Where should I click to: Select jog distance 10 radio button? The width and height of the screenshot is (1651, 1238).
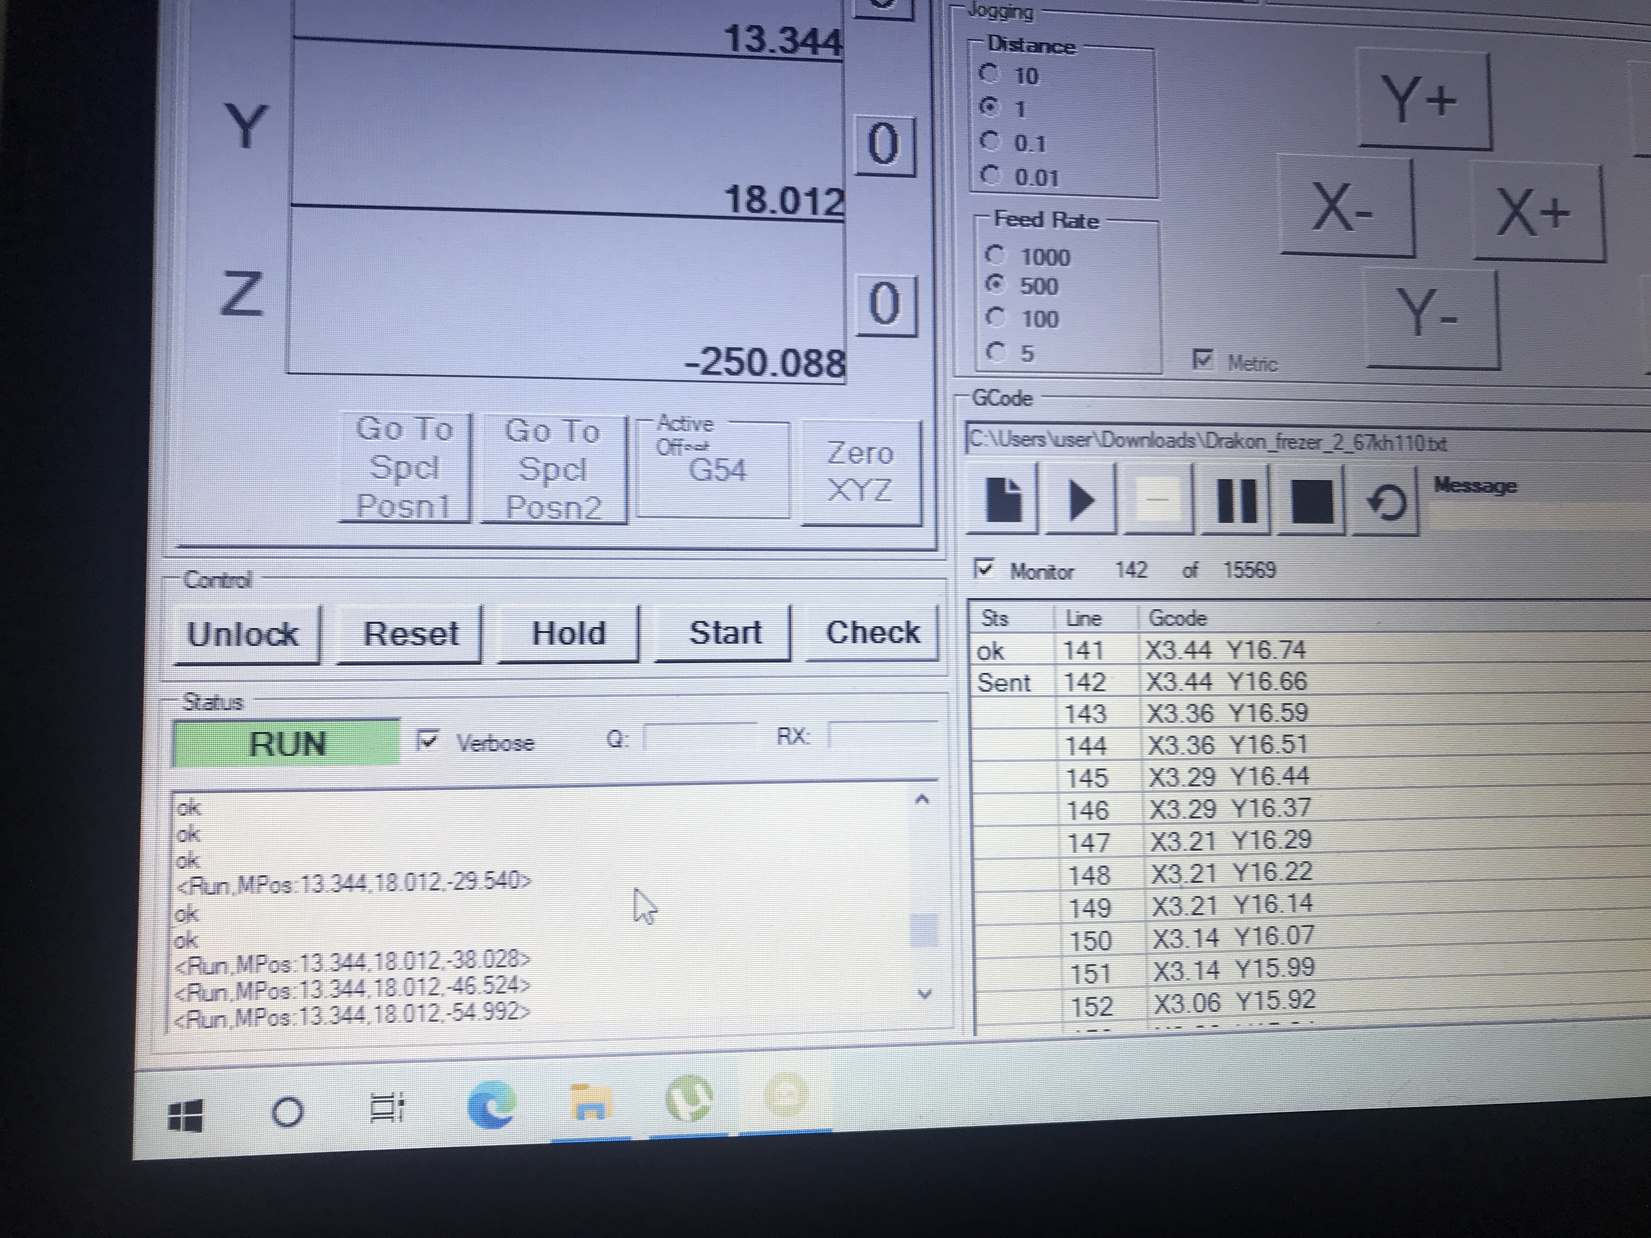point(990,73)
